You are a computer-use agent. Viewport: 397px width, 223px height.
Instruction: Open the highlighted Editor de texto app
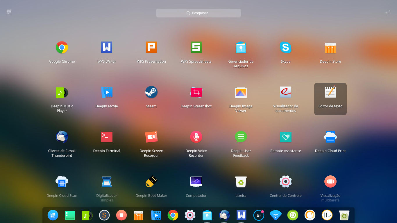(330, 99)
